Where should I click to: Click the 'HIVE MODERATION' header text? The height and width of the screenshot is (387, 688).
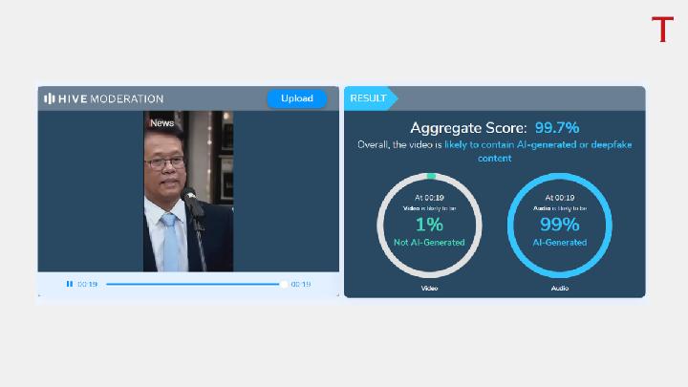tap(111, 98)
